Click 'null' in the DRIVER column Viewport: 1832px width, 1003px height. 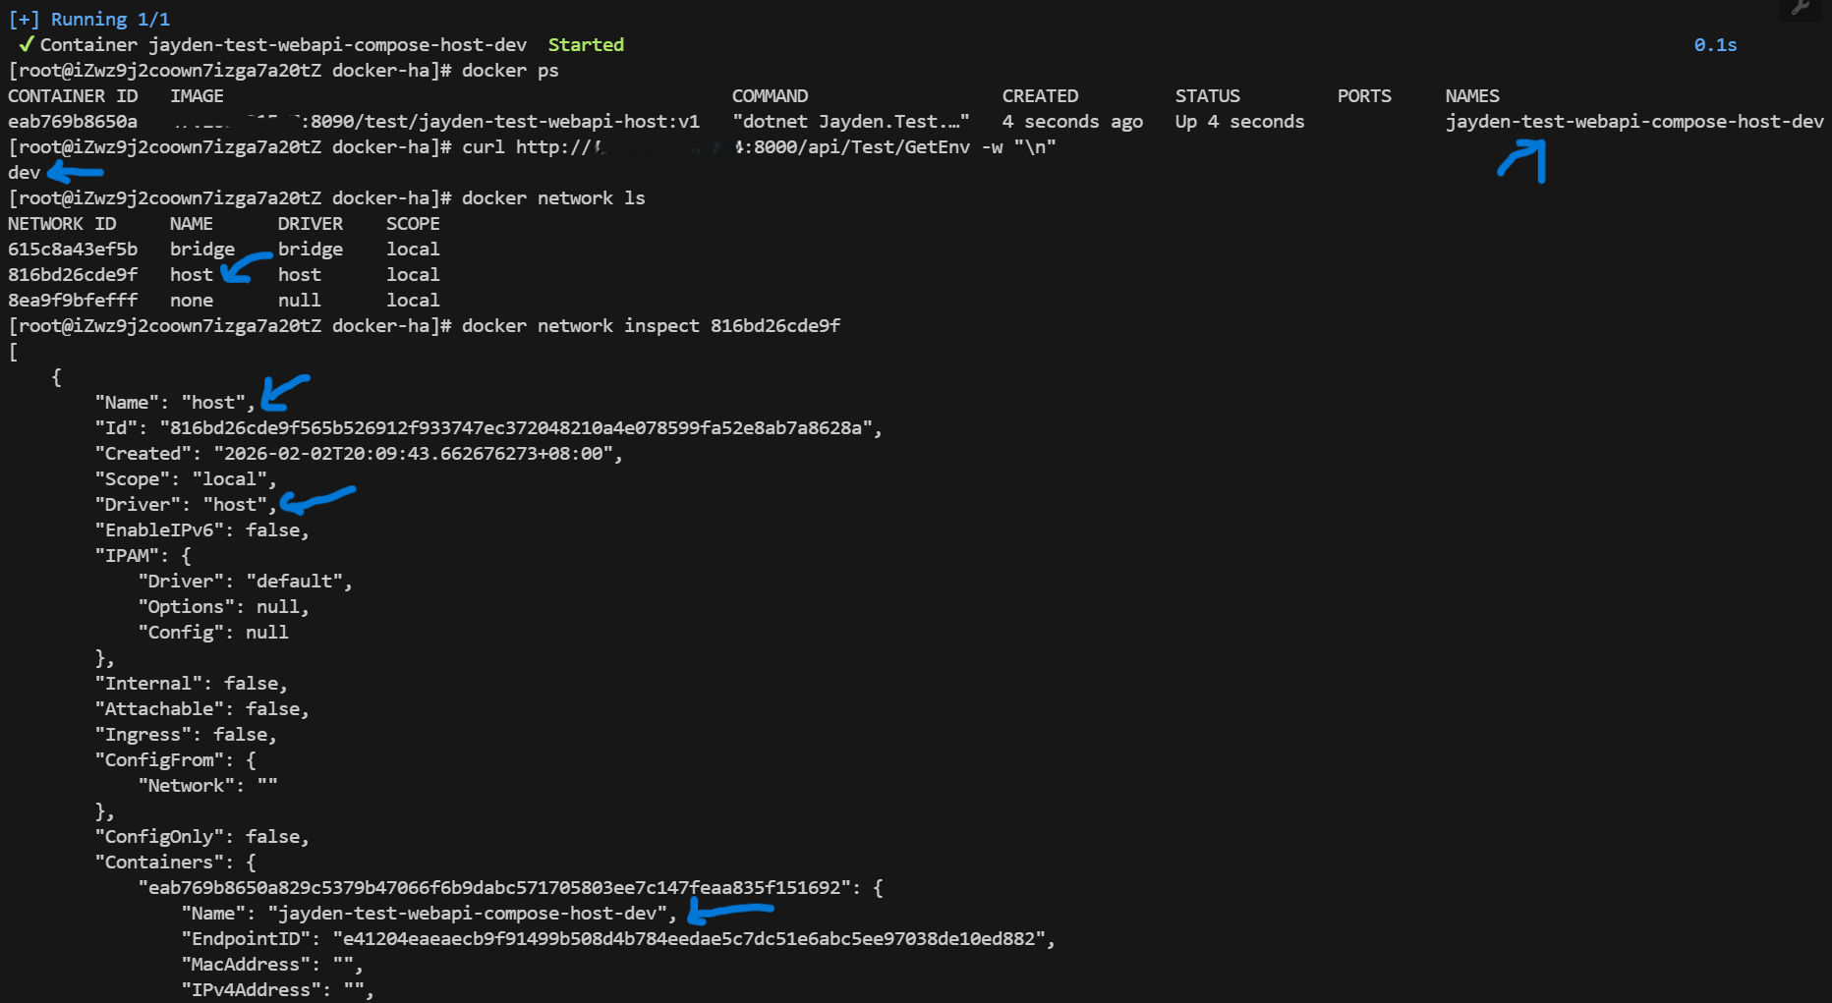pyautogui.click(x=300, y=301)
